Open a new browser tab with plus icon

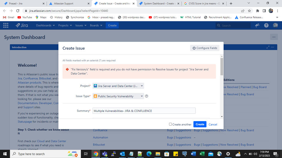point(231,4)
